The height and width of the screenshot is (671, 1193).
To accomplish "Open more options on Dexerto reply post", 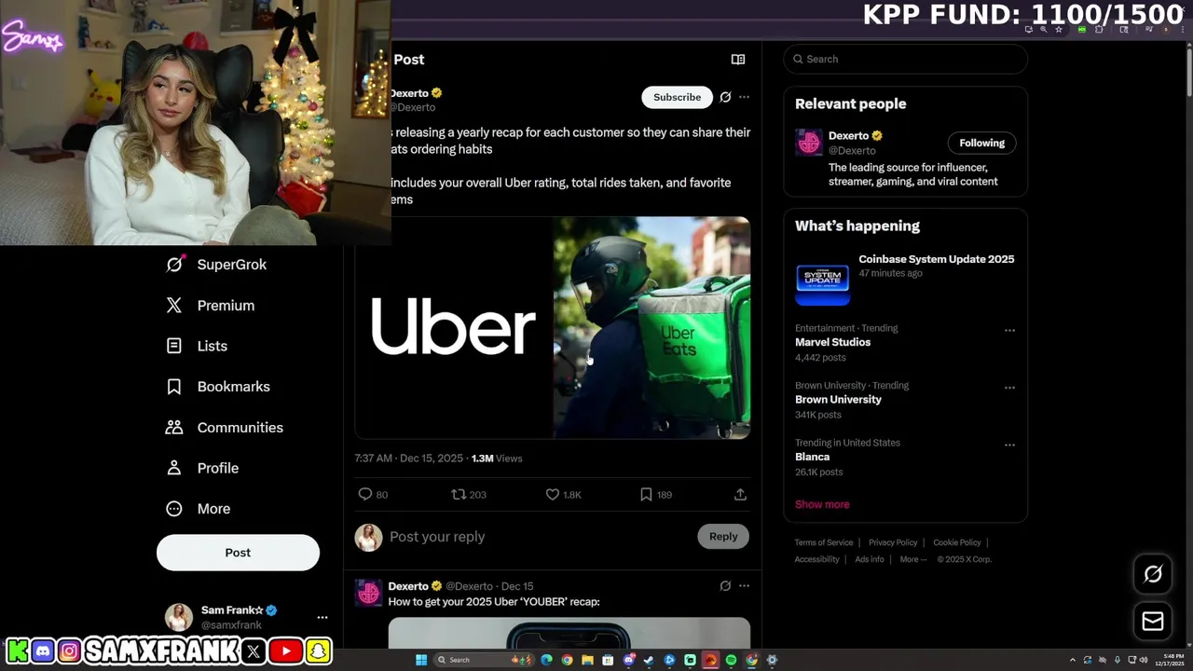I will [744, 586].
